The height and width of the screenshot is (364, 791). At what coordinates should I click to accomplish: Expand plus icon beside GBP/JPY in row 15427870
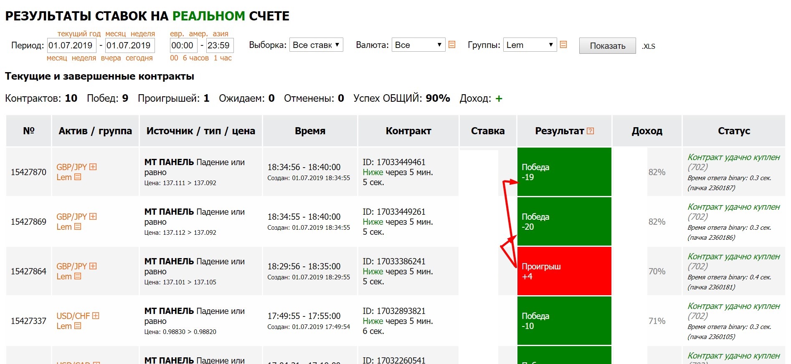click(93, 167)
